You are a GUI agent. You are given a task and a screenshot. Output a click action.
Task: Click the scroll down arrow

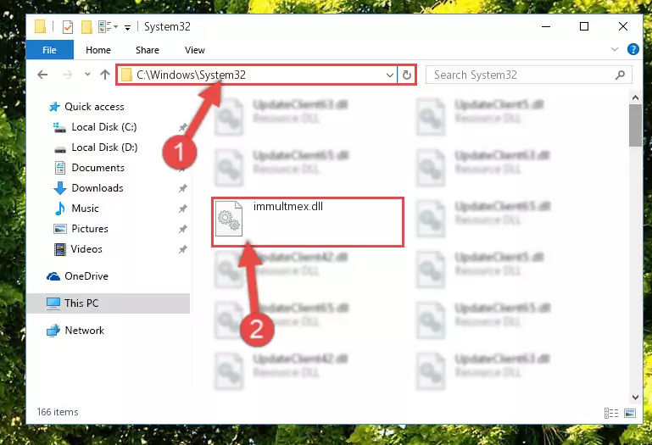click(635, 398)
